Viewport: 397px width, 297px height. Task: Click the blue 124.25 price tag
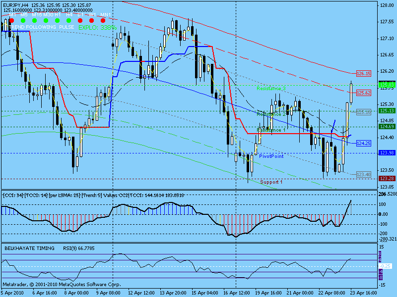pyautogui.click(x=364, y=143)
